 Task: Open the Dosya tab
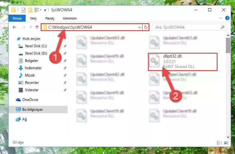17,18
